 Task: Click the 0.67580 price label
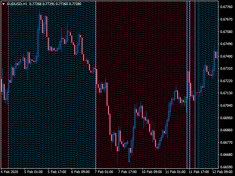[x=226, y=32]
